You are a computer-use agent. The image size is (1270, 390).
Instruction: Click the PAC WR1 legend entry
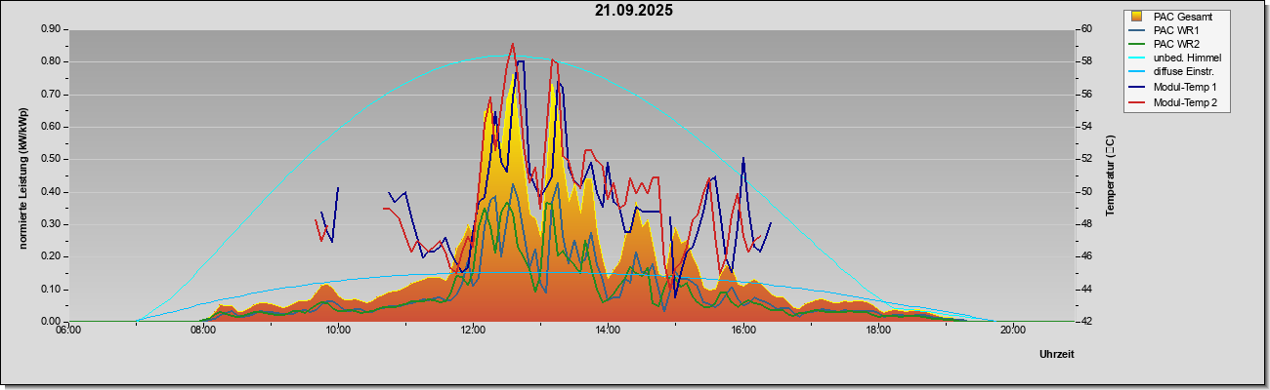pyautogui.click(x=1163, y=30)
